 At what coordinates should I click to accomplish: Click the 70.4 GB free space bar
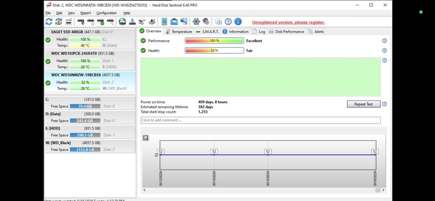click(85, 106)
